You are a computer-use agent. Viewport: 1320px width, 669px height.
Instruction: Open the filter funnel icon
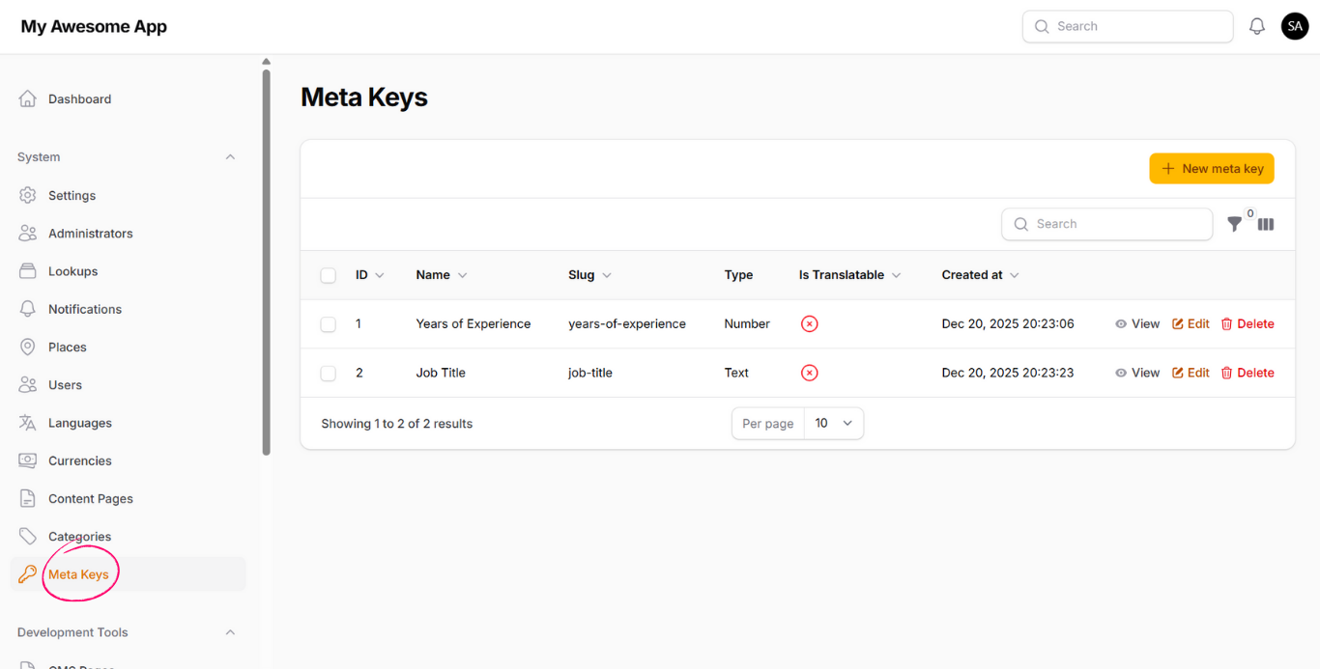pyautogui.click(x=1234, y=224)
